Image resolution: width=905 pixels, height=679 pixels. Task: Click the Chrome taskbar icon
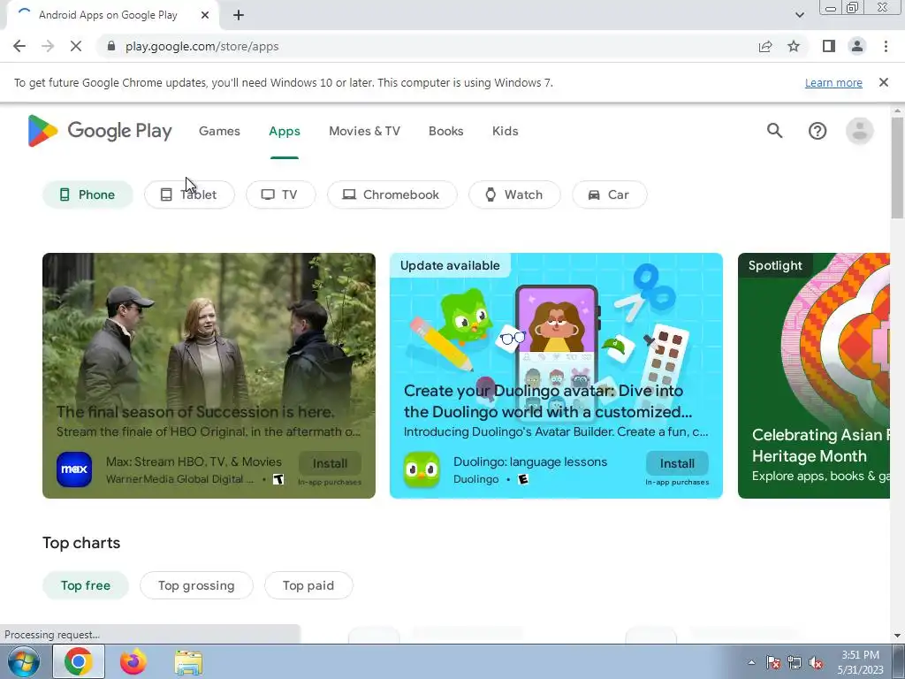tap(79, 662)
